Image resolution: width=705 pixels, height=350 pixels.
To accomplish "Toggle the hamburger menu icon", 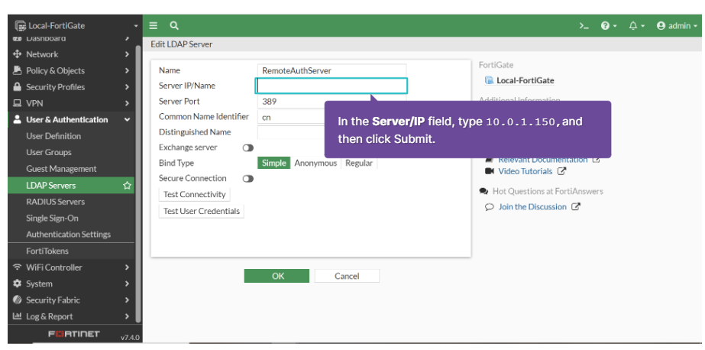I will click(x=154, y=26).
